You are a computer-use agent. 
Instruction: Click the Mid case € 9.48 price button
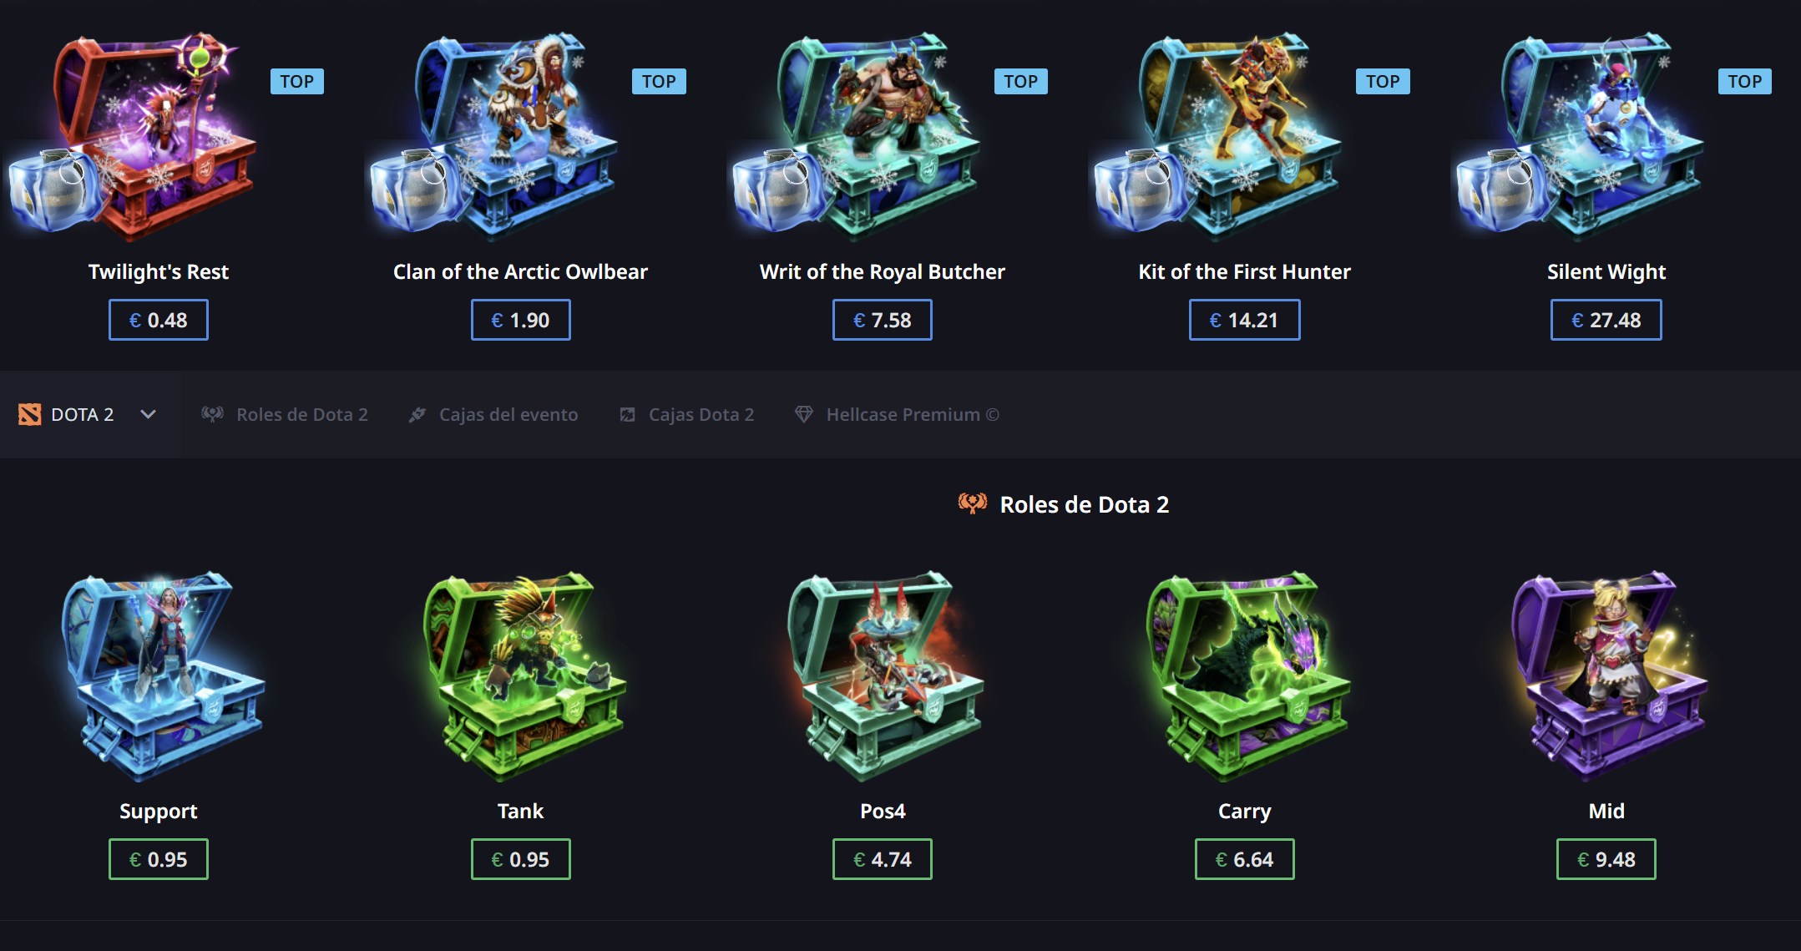click(x=1606, y=859)
